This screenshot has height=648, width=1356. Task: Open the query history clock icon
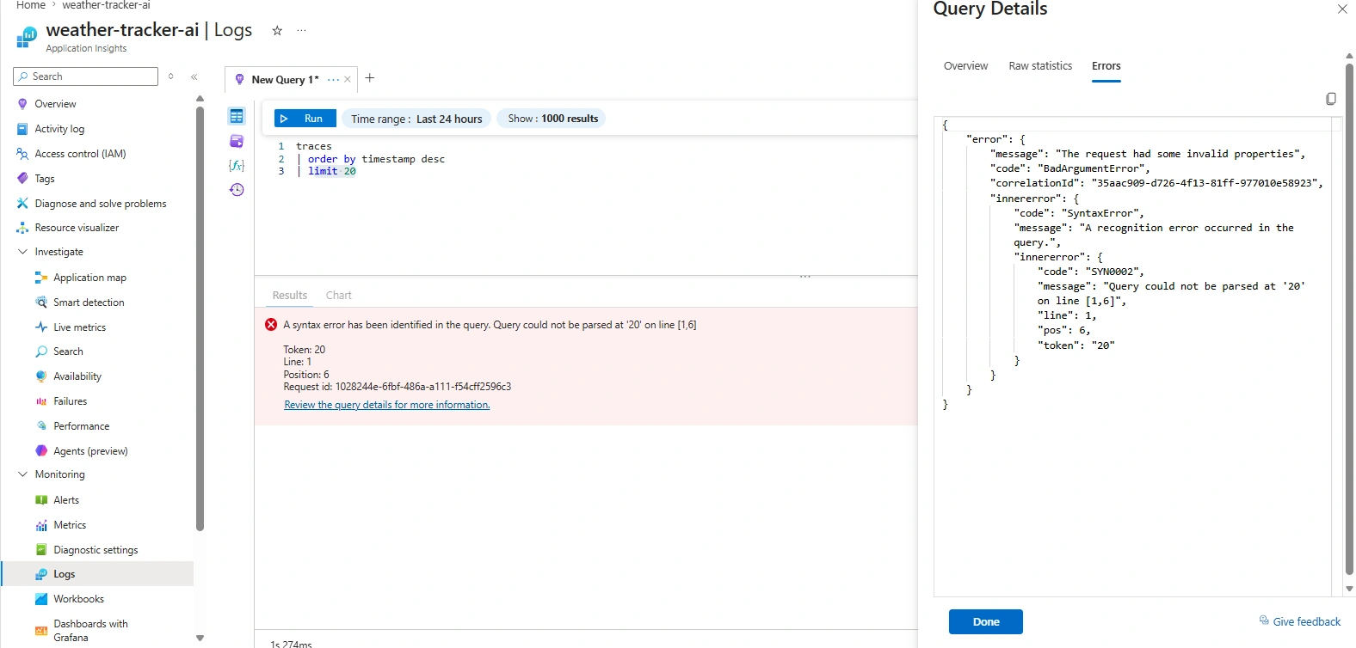point(237,189)
